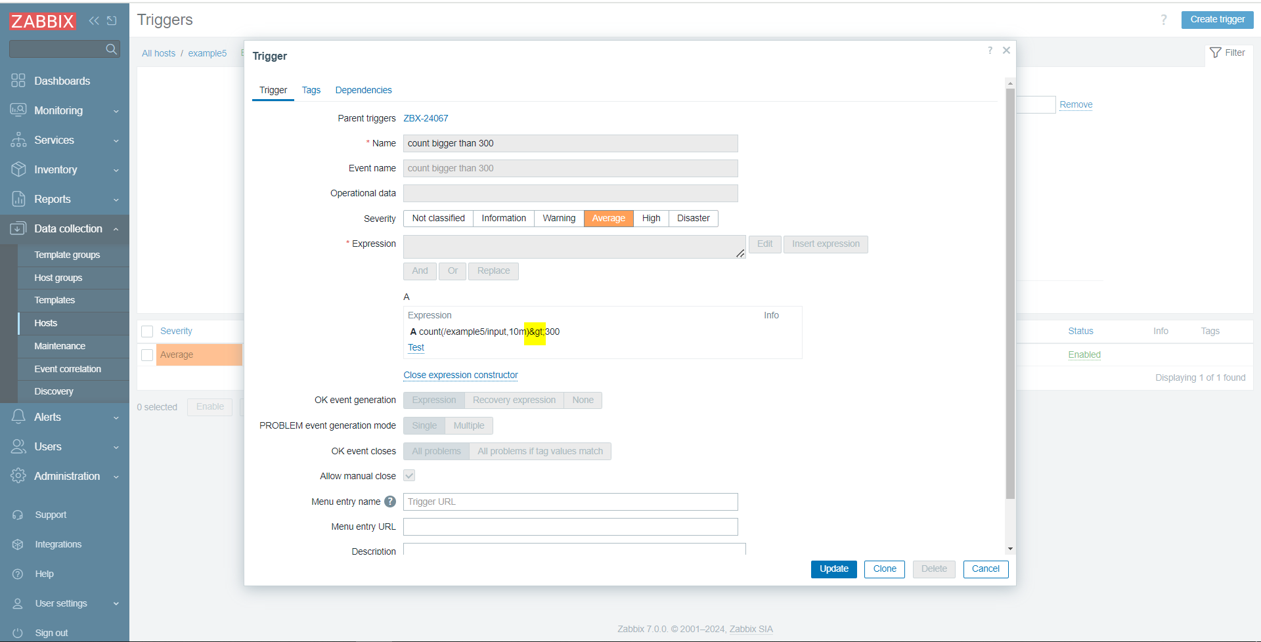Toggle the Allow manual close checkbox
1261x642 pixels.
pos(409,476)
